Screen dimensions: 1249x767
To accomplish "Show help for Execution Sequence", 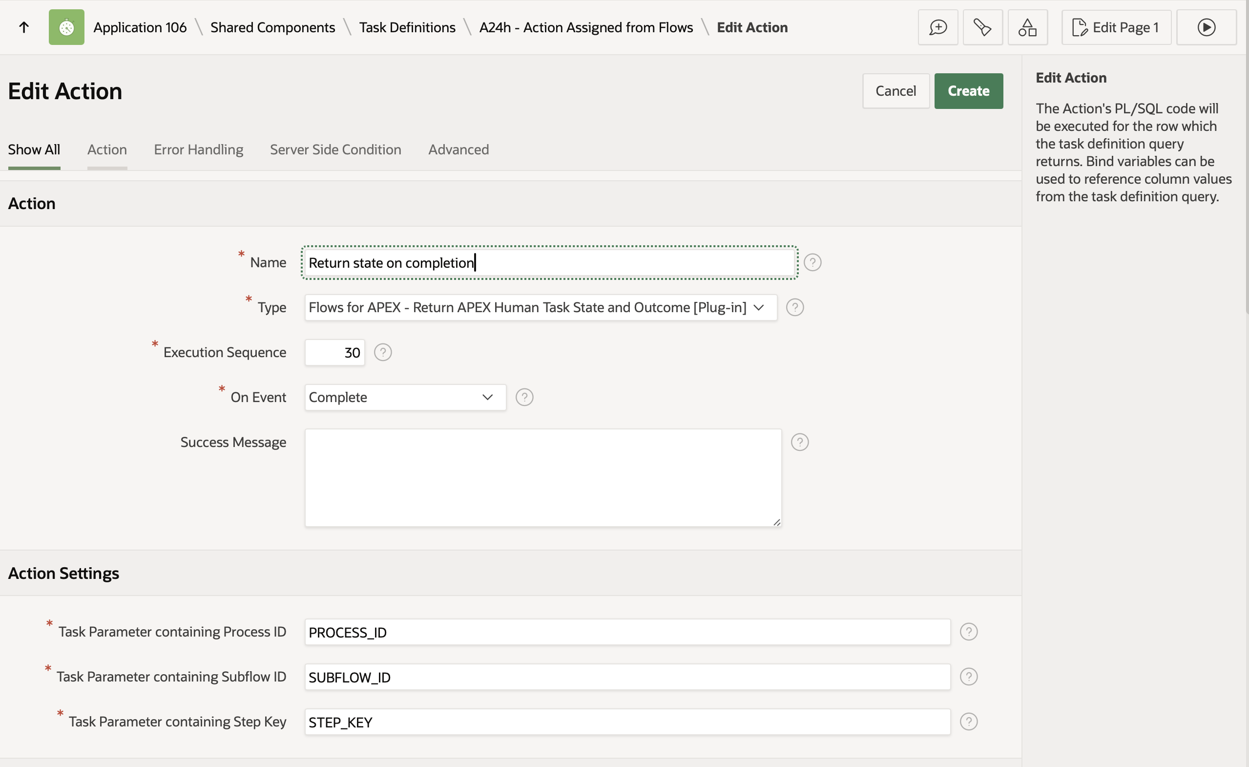I will (x=383, y=353).
